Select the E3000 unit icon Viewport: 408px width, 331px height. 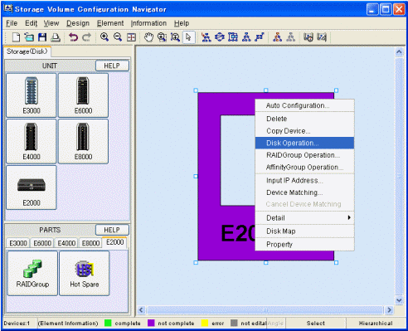pos(32,95)
